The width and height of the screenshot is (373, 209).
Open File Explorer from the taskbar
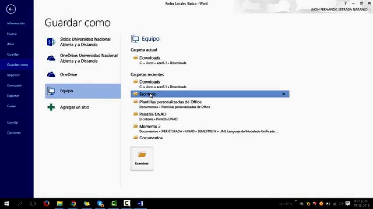(x=60, y=203)
